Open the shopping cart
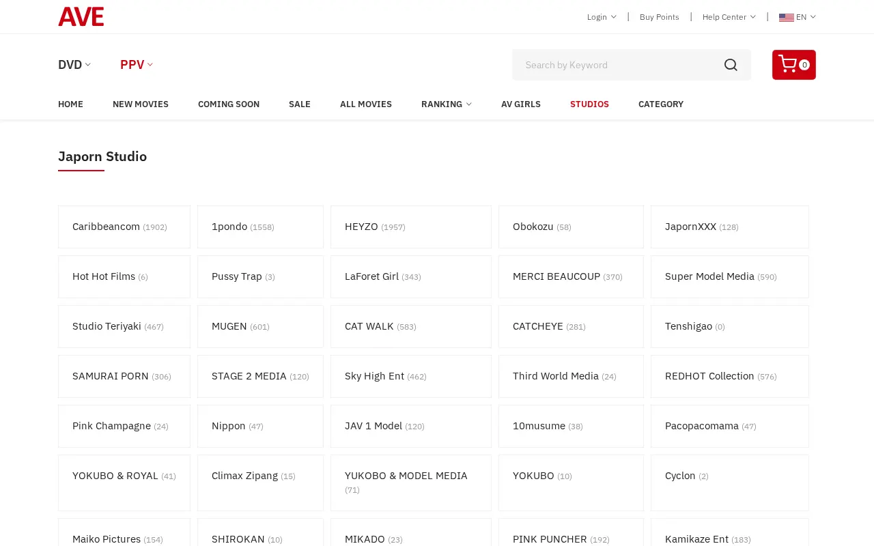 tap(793, 65)
